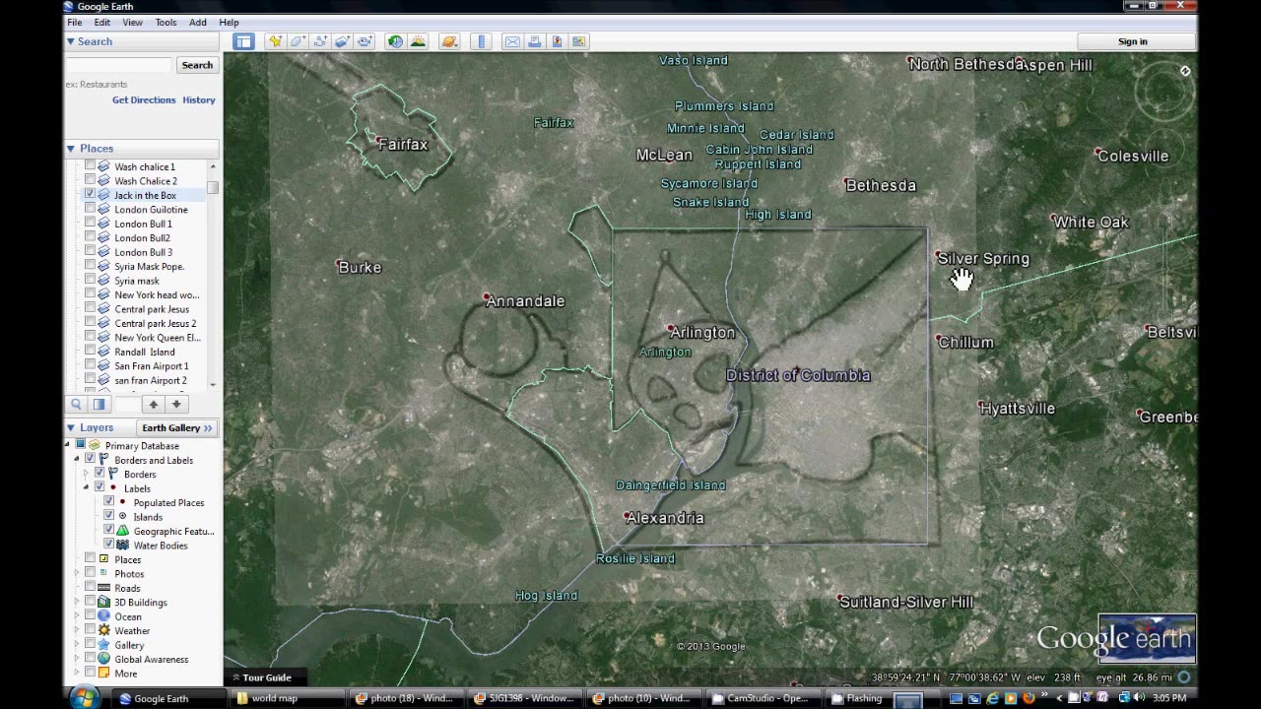Image resolution: width=1261 pixels, height=709 pixels.
Task: Toggle the sunlight across landscape icon
Action: [418, 41]
